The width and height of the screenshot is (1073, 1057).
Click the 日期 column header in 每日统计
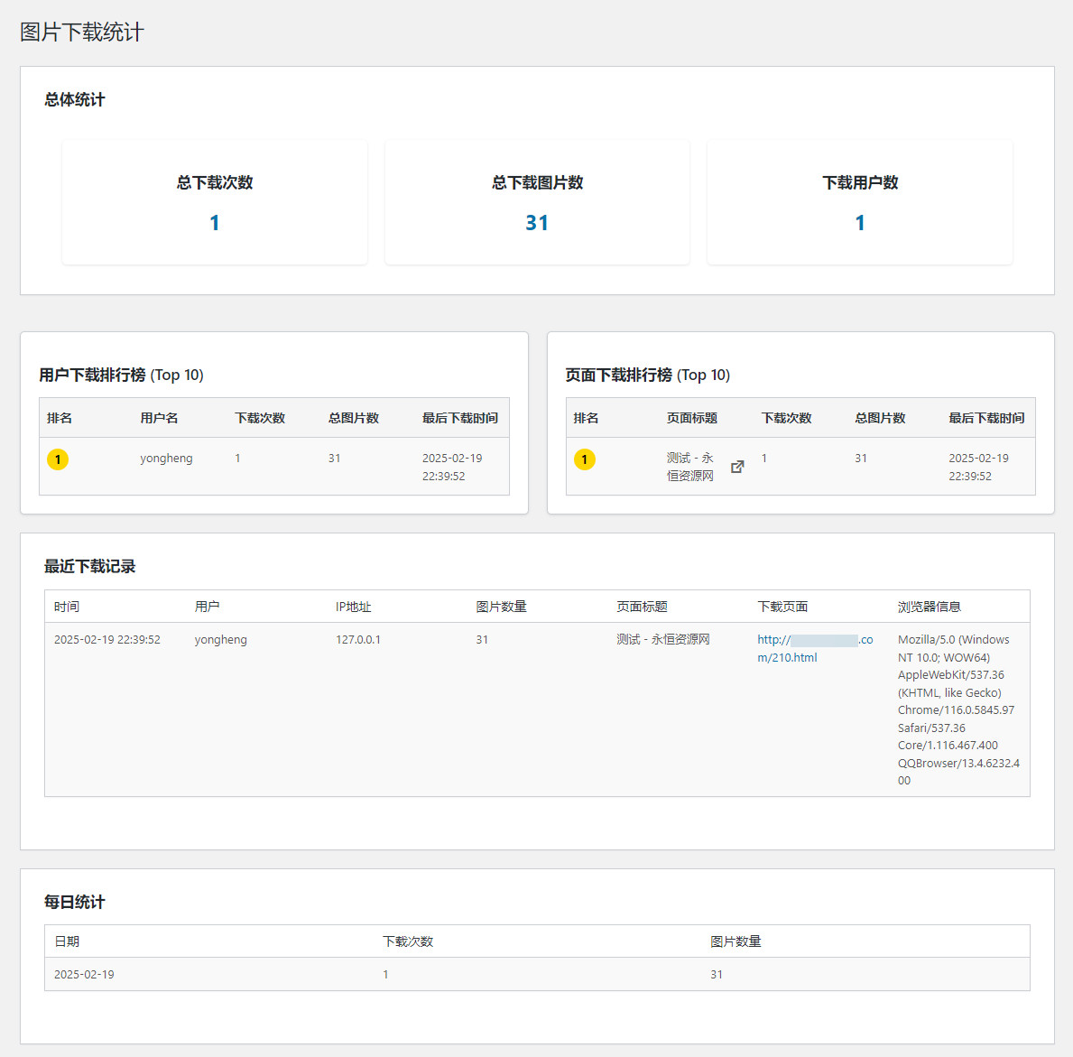click(67, 941)
